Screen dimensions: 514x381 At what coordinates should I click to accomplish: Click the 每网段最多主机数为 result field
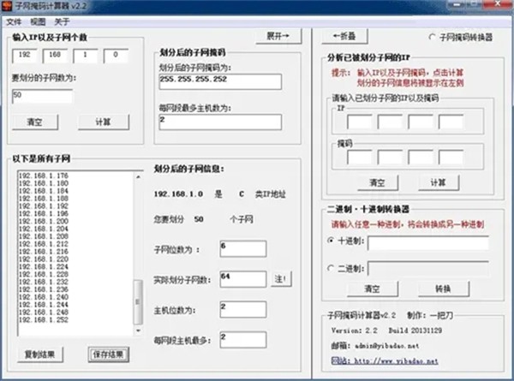[220, 122]
